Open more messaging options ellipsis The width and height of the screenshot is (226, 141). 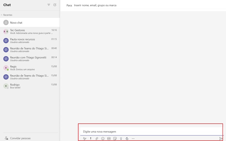133,138
